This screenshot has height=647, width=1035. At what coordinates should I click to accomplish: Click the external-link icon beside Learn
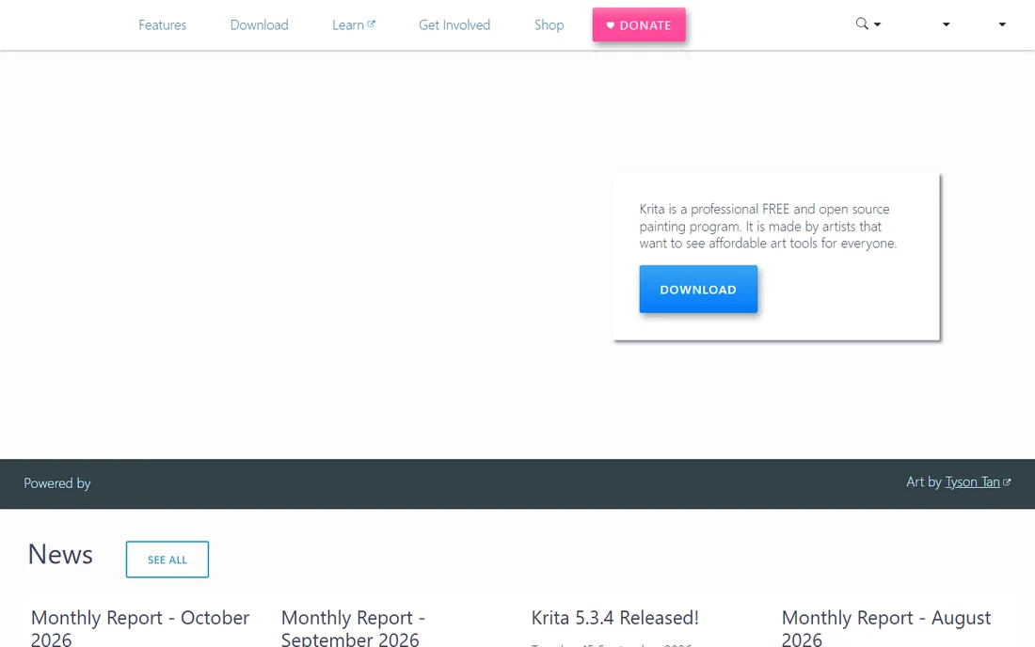pyautogui.click(x=371, y=24)
